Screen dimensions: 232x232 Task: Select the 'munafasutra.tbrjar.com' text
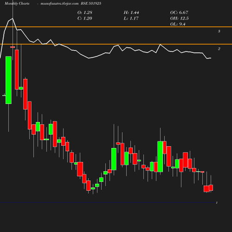point(59,4)
